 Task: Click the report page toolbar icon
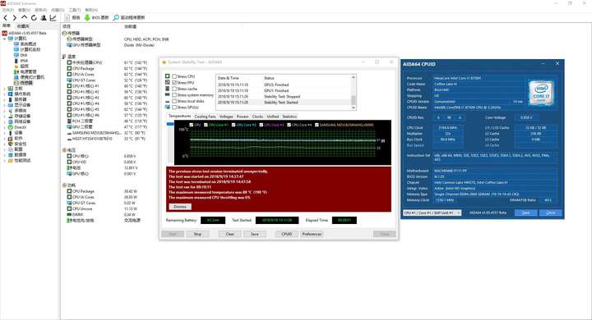pyautogui.click(x=67, y=18)
